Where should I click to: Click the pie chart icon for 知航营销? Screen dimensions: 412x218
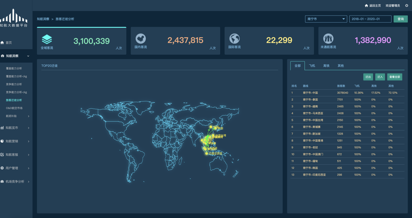[x=2, y=141]
